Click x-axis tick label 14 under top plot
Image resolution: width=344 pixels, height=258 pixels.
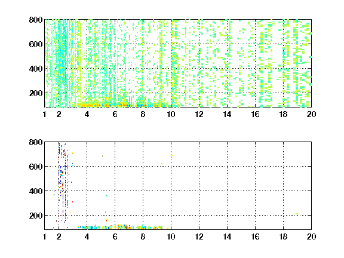[227, 114]
